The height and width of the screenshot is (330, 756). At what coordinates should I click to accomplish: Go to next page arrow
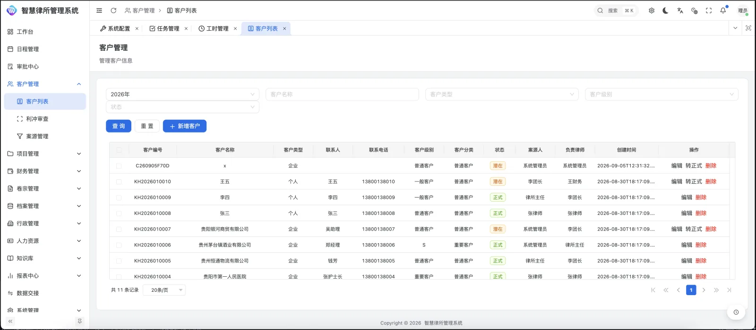[x=704, y=290]
